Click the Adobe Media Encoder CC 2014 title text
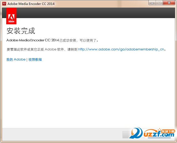This screenshot has width=177, height=143. tap(31, 4)
